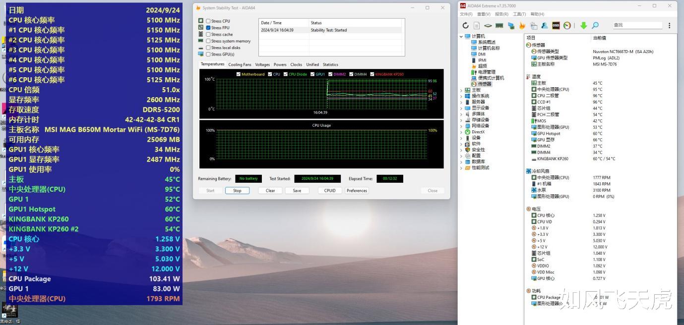
Task: Expand the 显示设备 tree node
Action: (461, 108)
